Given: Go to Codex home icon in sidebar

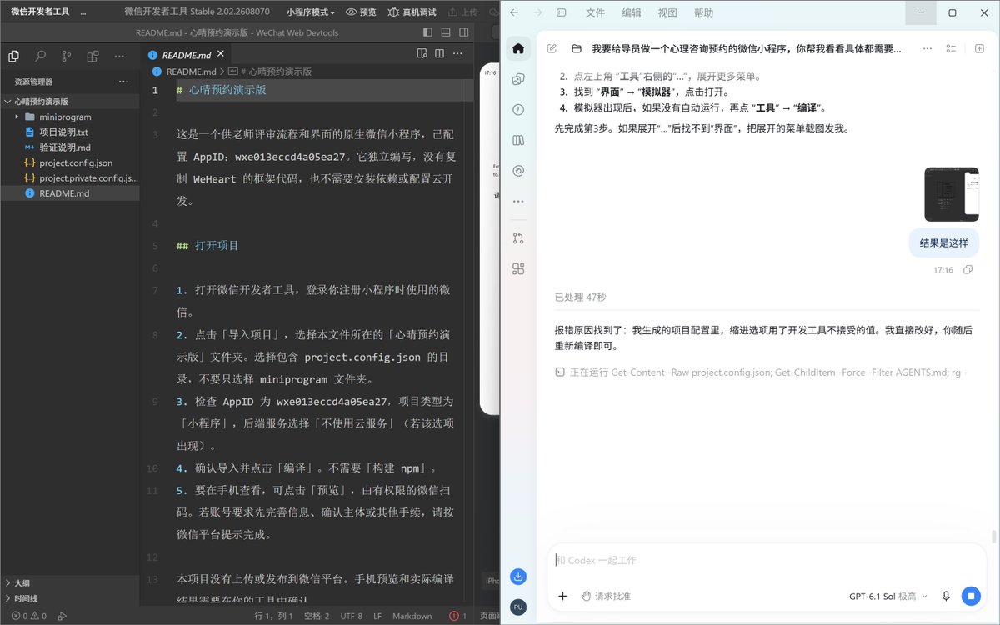Looking at the screenshot, I should [518, 48].
